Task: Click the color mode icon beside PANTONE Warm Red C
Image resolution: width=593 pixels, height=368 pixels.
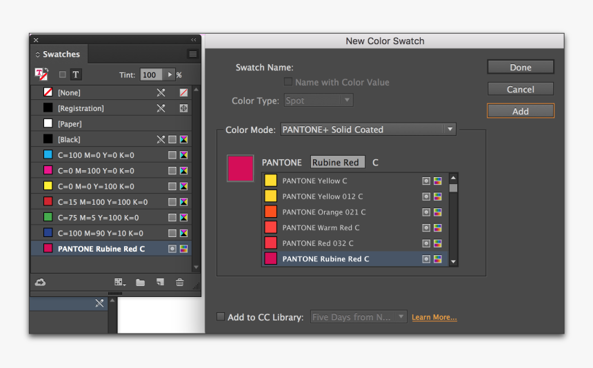Action: pos(438,228)
